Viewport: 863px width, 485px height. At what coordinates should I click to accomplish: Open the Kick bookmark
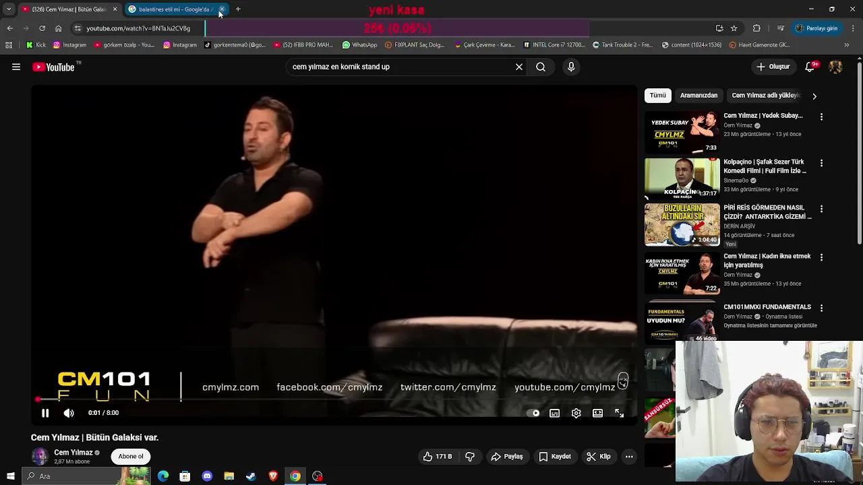click(36, 45)
